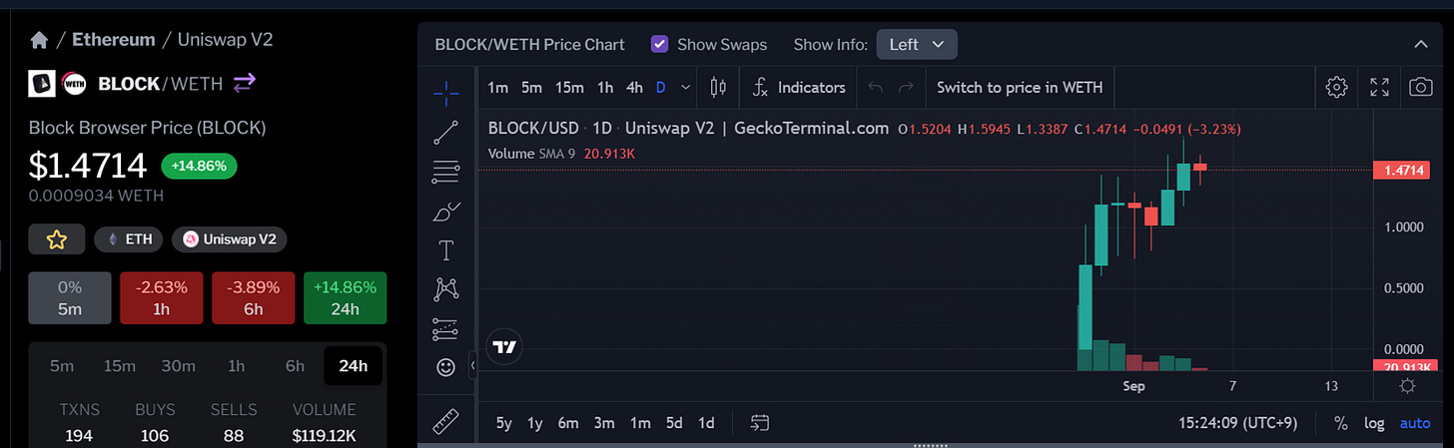Set chart interval to 15m

[569, 88]
